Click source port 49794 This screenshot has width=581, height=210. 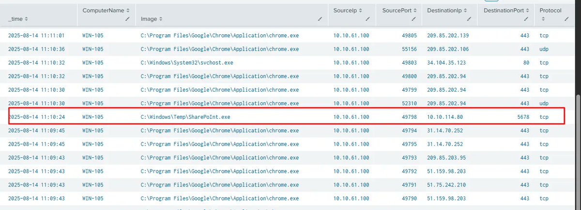point(409,130)
